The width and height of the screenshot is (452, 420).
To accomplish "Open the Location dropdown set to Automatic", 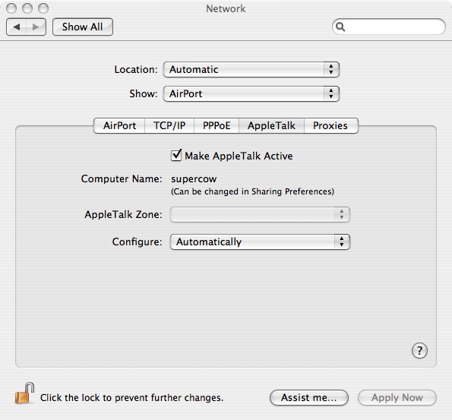I will tap(251, 69).
